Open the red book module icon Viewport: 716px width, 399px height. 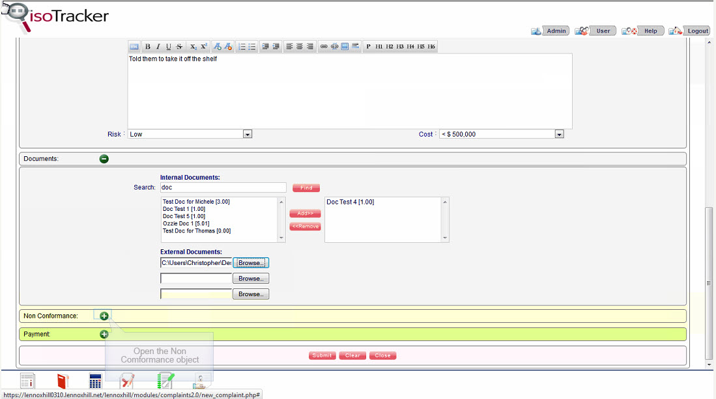(x=63, y=381)
